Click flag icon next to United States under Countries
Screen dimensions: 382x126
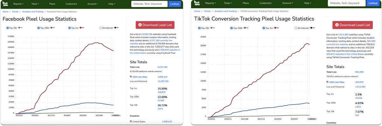pyautogui.click(x=131, y=122)
